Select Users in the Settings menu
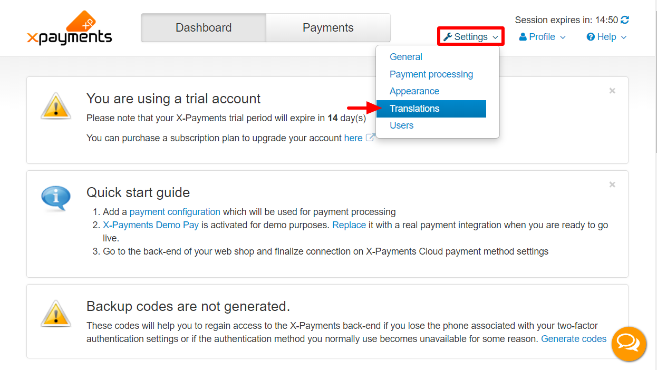The height and width of the screenshot is (370, 657). click(x=402, y=125)
